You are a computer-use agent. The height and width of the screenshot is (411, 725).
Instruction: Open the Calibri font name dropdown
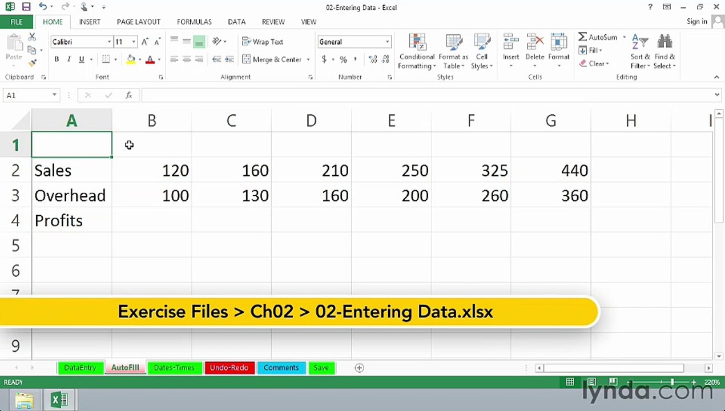click(x=109, y=42)
